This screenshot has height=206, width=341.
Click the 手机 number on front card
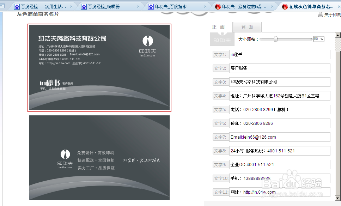[x=53, y=89]
